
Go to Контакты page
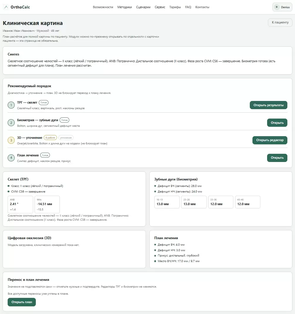(x=202, y=7)
